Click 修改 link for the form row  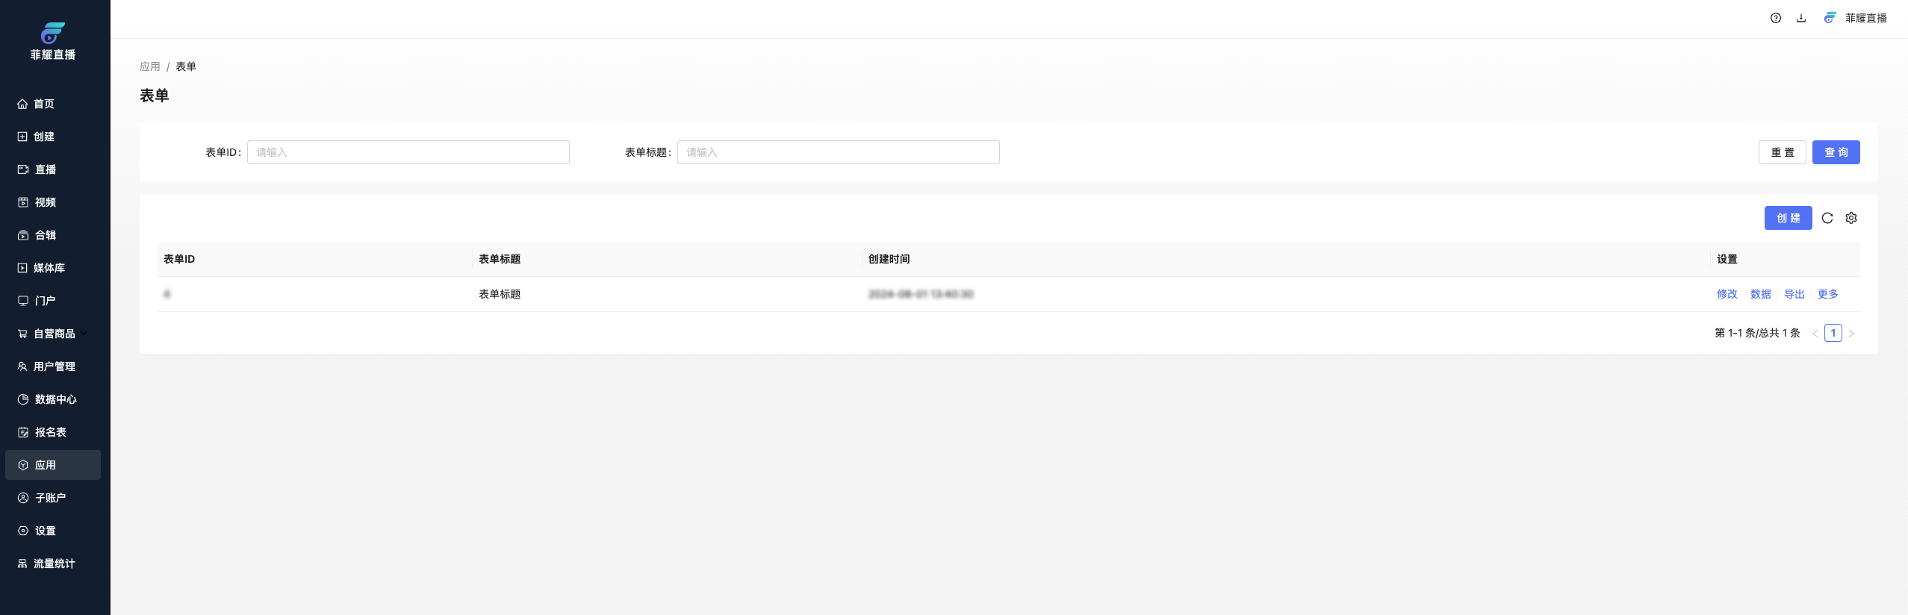point(1727,294)
